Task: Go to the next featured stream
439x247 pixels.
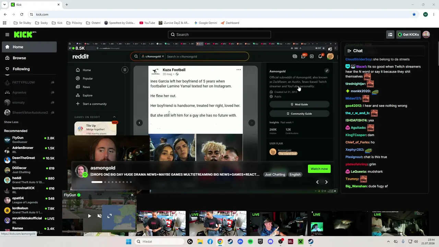Action: [326, 182]
